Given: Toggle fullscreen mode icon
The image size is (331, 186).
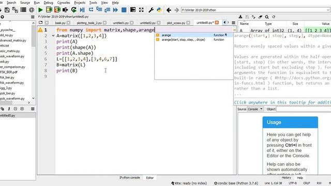Looking at the screenshot, I should pyautogui.click(x=141, y=10).
